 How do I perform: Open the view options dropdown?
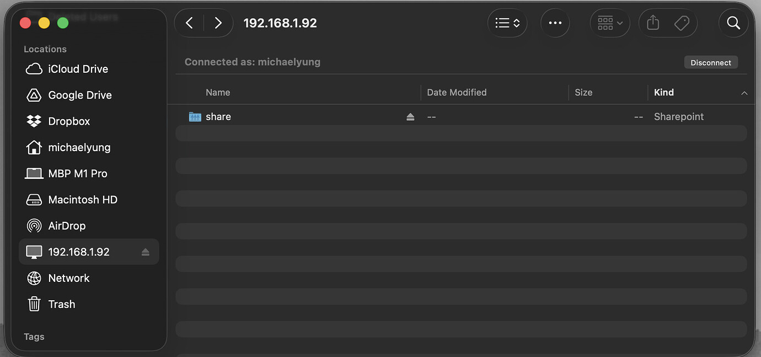(507, 23)
